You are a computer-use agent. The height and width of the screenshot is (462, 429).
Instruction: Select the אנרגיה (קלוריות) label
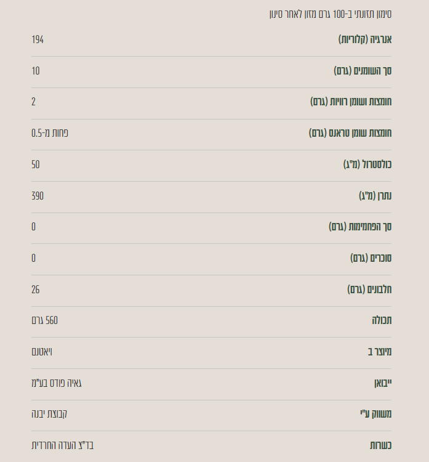[365, 39]
